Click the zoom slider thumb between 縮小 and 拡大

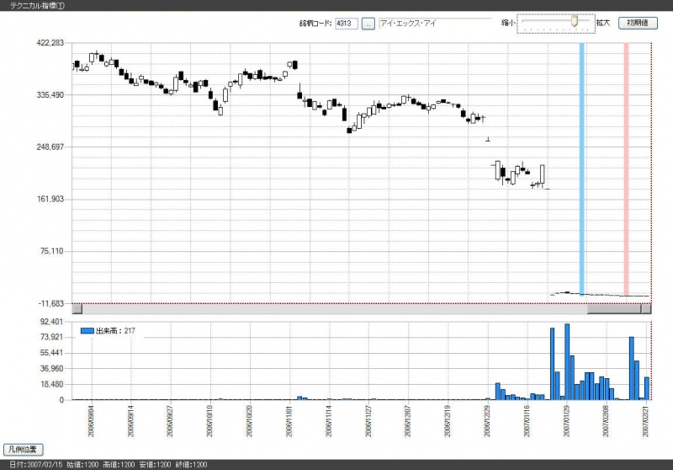[574, 21]
